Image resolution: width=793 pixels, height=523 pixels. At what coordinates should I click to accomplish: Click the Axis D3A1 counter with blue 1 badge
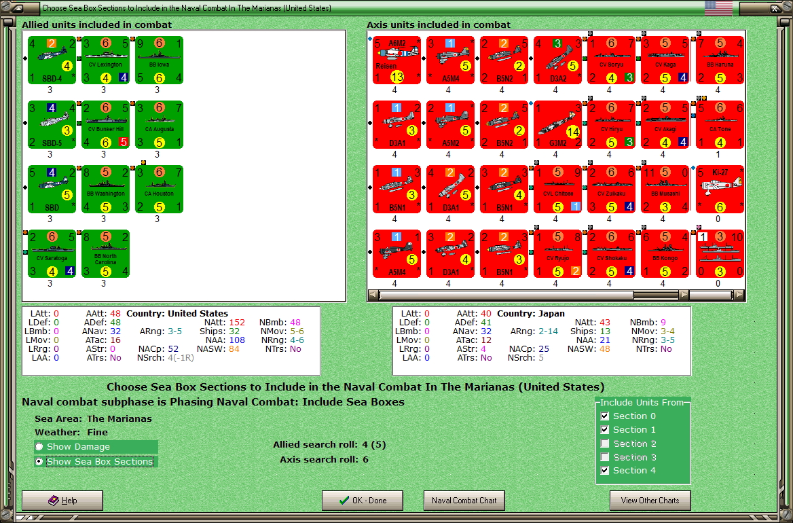click(397, 125)
